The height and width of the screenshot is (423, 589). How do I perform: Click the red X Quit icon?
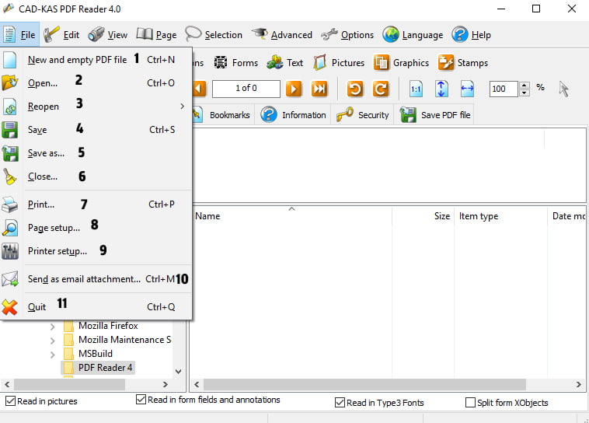[x=10, y=307]
